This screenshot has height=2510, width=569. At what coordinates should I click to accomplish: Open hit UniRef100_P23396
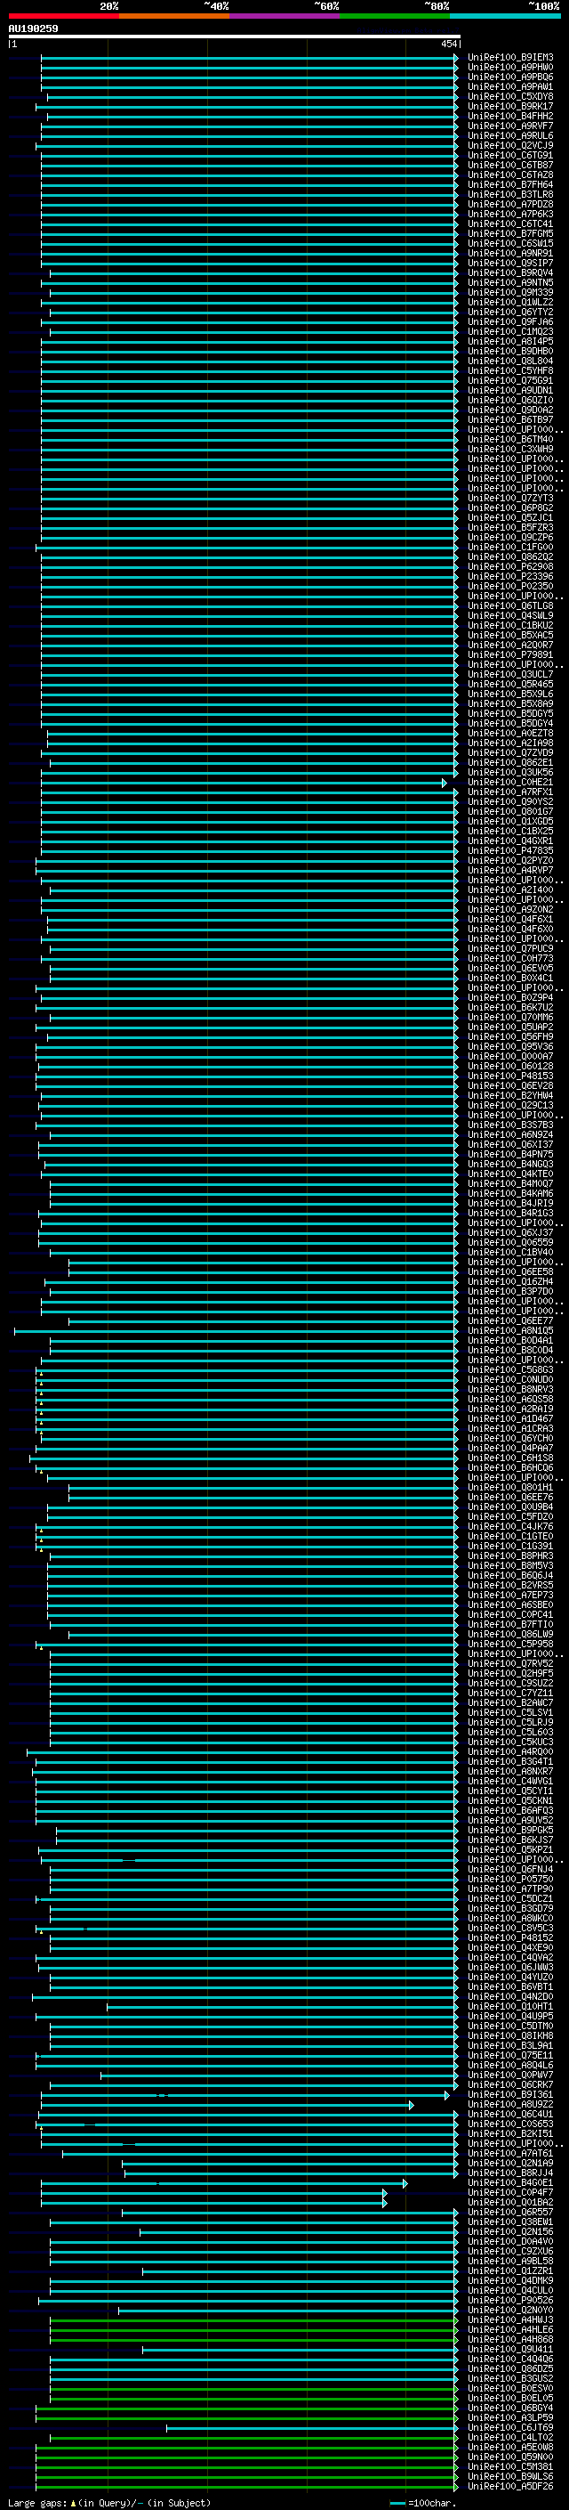(510, 577)
